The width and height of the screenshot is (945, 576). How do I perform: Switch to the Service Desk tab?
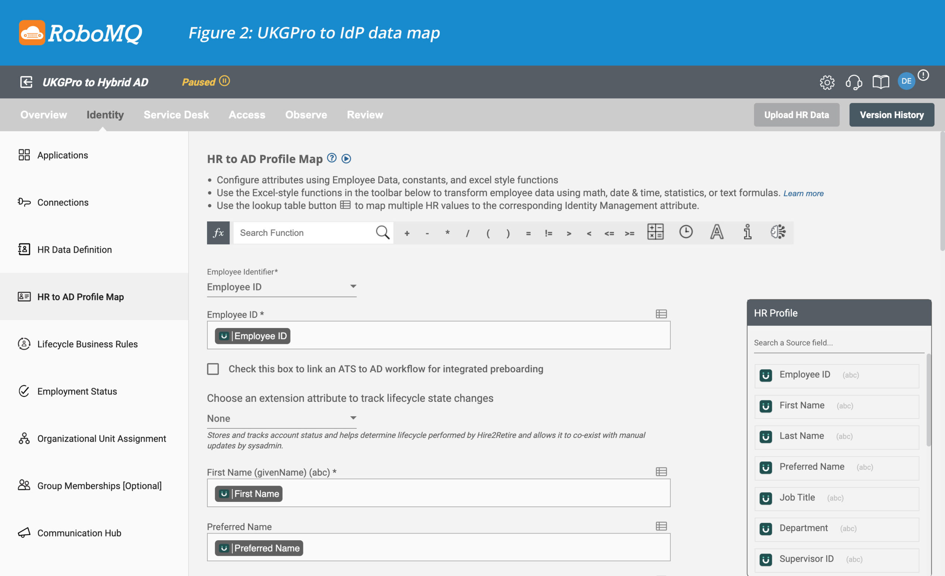[x=176, y=115]
